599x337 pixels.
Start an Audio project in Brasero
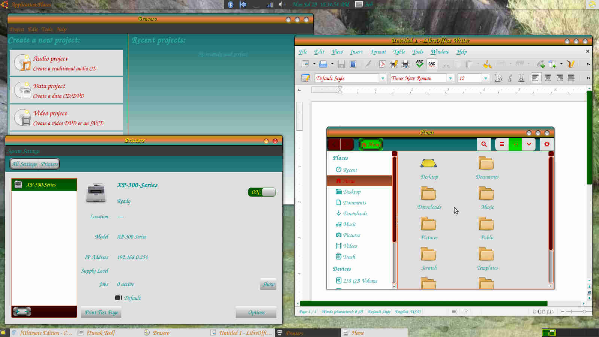tap(66, 63)
